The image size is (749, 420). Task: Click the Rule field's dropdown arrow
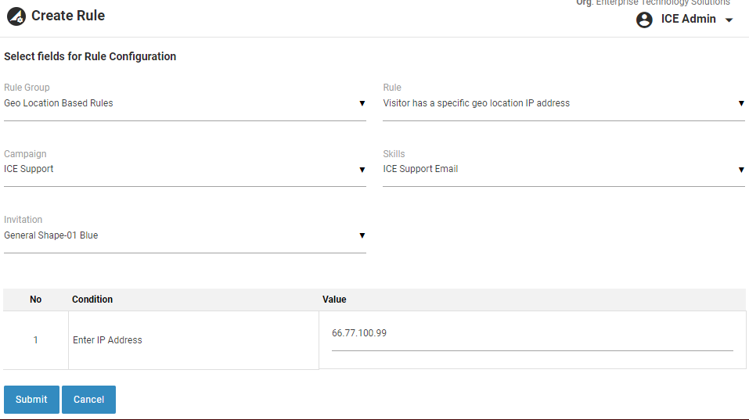[x=740, y=103]
